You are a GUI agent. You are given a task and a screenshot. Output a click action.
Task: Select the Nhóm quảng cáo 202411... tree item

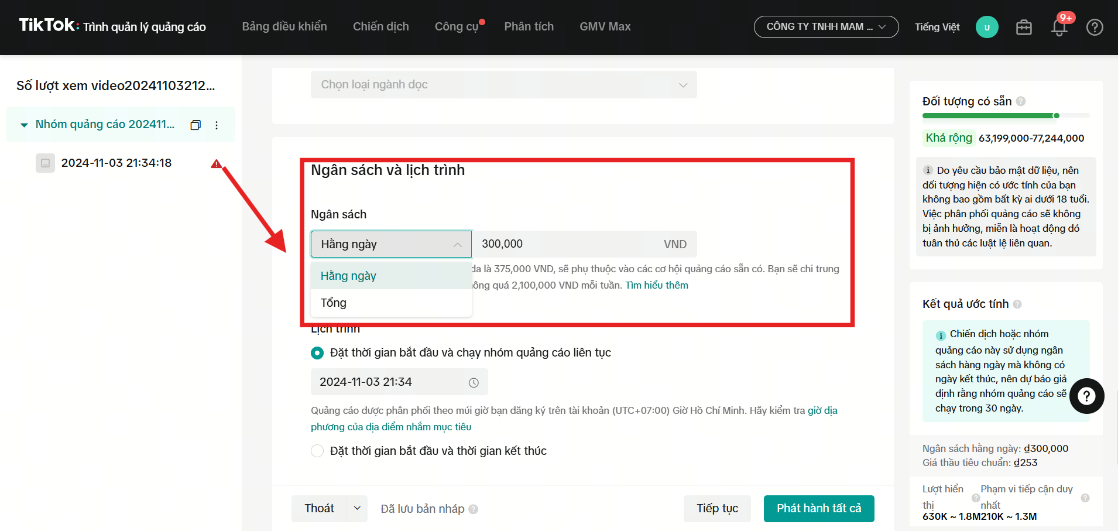pos(121,124)
